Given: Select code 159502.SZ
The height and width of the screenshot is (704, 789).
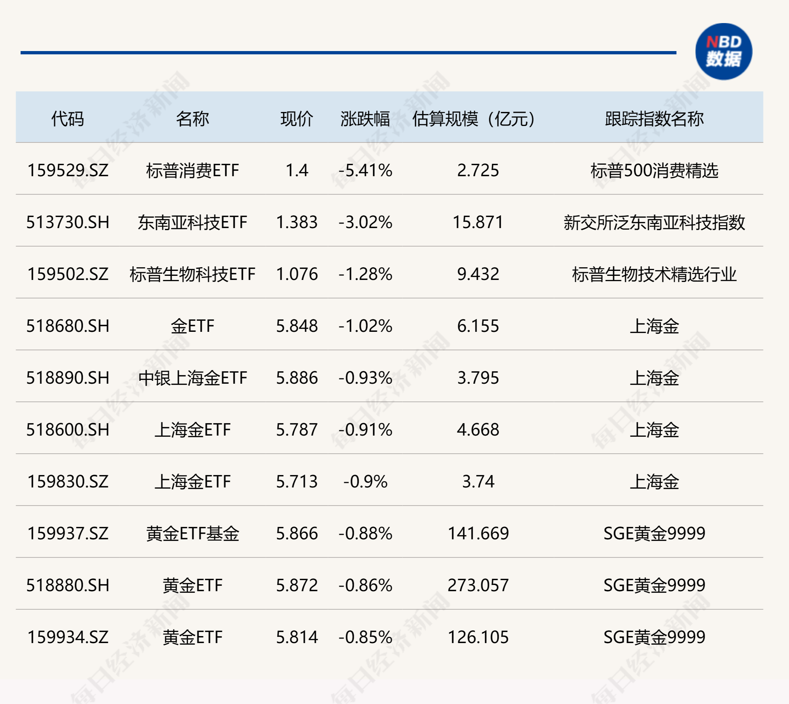Looking at the screenshot, I should pyautogui.click(x=68, y=274).
